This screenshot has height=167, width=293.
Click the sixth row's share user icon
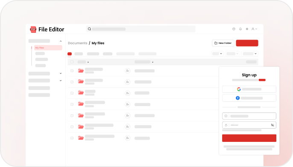coord(127,127)
